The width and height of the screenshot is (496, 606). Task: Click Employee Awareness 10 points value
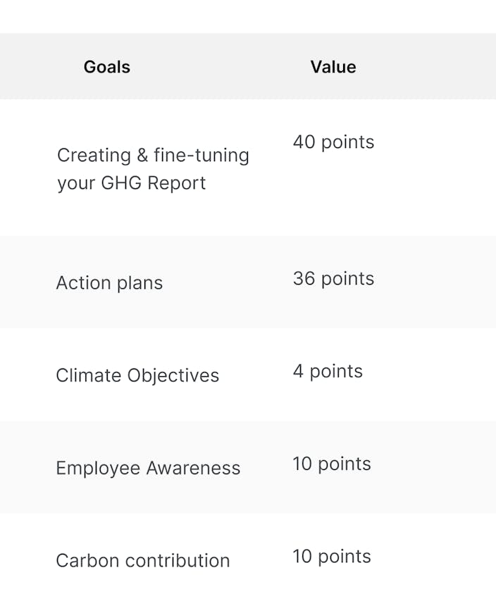[x=332, y=464]
